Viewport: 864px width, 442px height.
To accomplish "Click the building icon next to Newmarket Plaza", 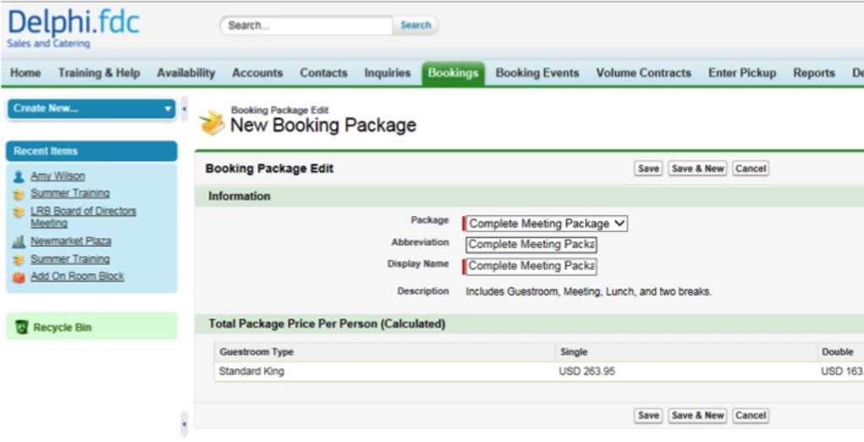I will (19, 241).
